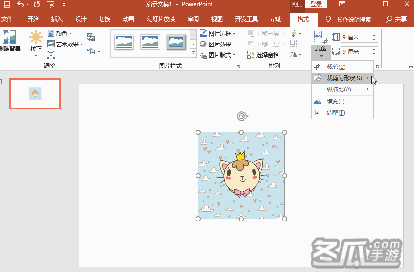Open the rotate objects dropdown
Viewport: 414px width, 272px height.
click(x=296, y=55)
